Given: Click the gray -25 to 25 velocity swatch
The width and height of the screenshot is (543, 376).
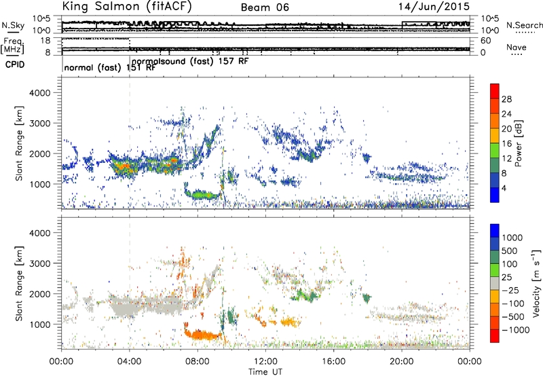Looking at the screenshot, I should pos(495,283).
